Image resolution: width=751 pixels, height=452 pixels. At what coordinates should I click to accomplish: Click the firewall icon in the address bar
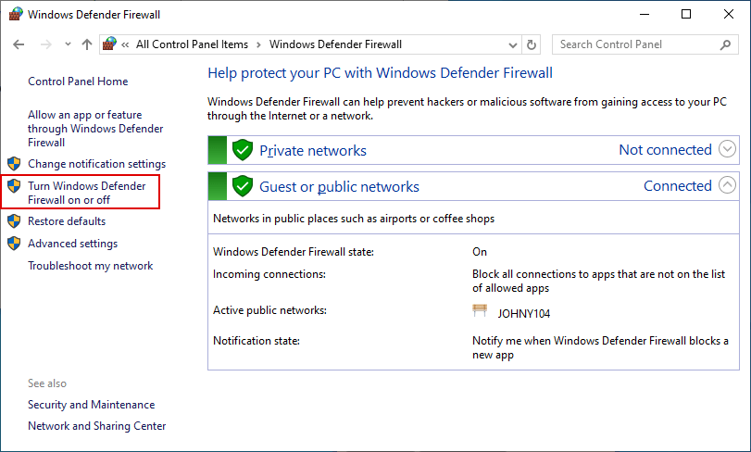(x=109, y=44)
